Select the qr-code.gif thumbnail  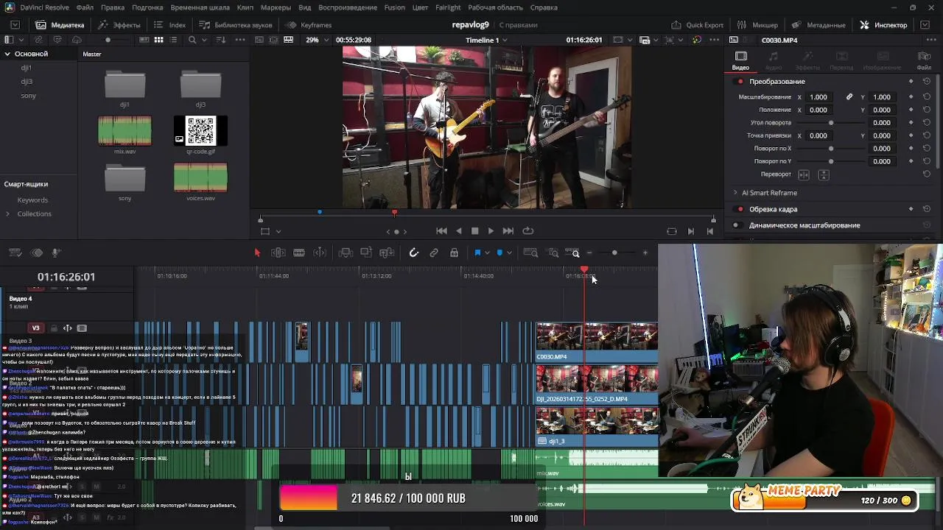200,131
